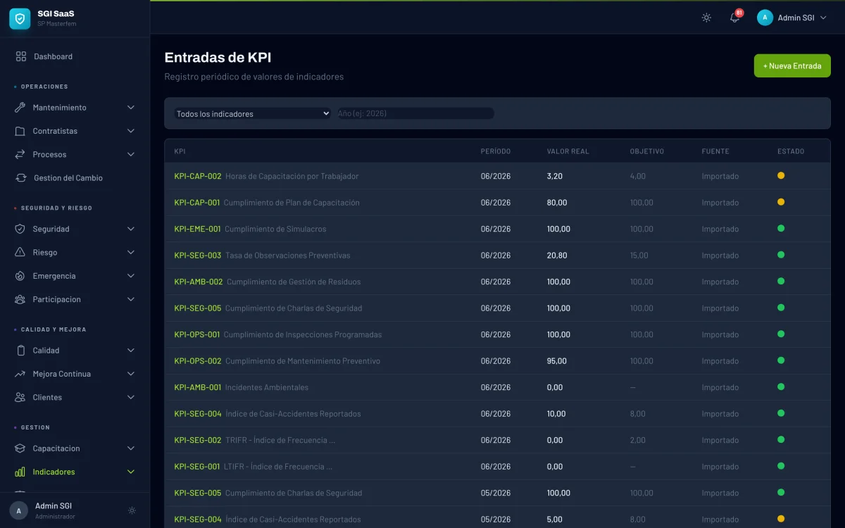
Task: Expand the Admin SGI account menu
Action: point(792,18)
